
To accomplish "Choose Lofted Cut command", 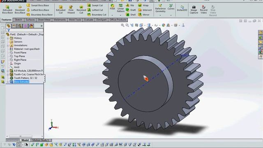I will [95, 10].
